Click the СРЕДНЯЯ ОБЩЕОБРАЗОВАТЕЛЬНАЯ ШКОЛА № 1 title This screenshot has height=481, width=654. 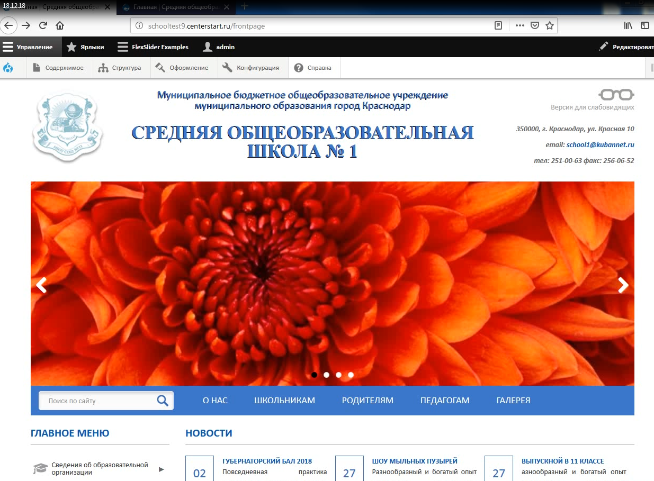tap(302, 142)
